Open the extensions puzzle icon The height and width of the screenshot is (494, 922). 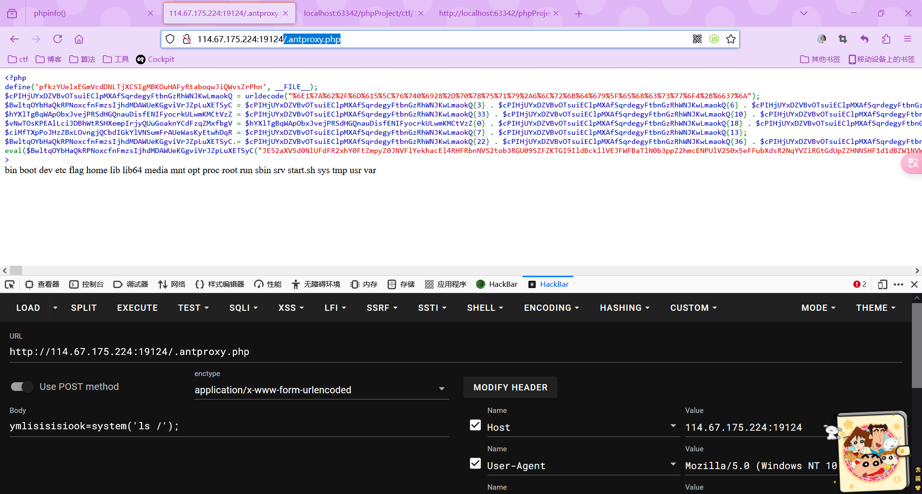886,39
